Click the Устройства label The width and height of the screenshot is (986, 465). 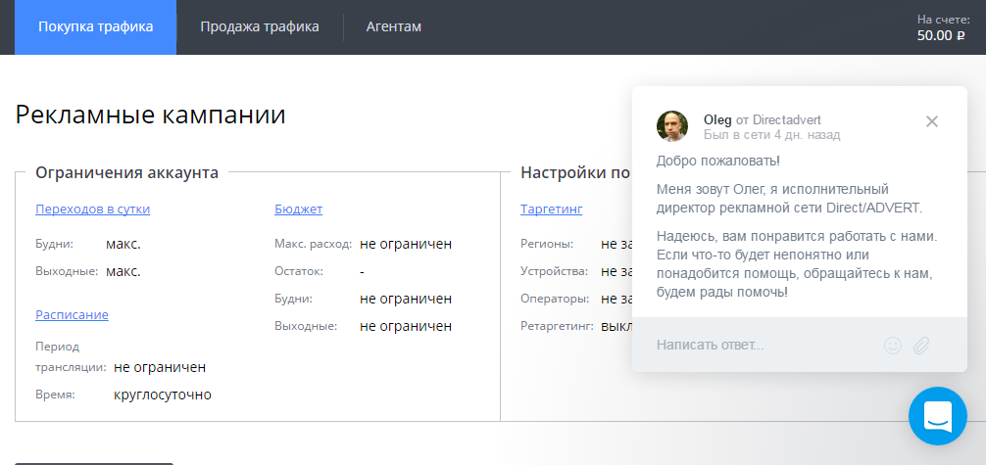(x=554, y=271)
